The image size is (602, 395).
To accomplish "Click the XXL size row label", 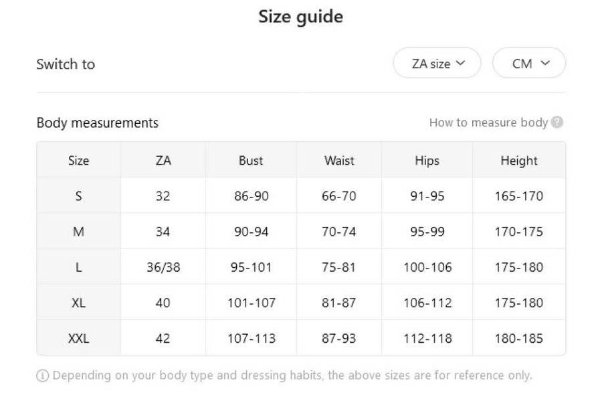I will coord(78,338).
